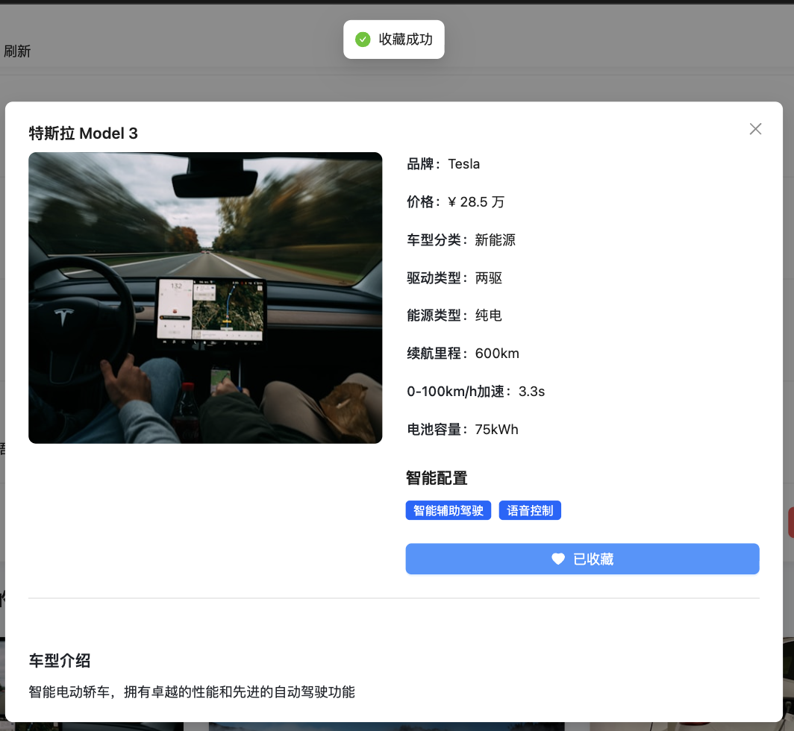This screenshot has height=731, width=794.
Task: Open the Tesla interior photo
Action: (x=205, y=298)
